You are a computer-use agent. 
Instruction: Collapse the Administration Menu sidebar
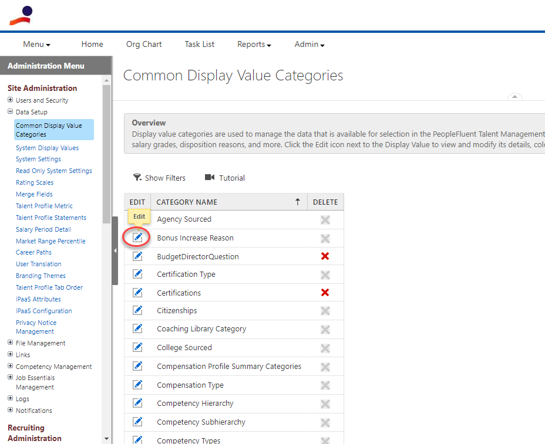point(115,250)
